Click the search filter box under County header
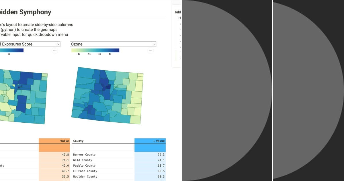 [x=103, y=147]
